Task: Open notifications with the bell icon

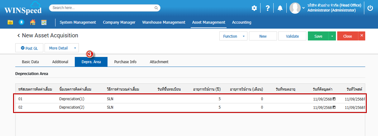Action: tap(280, 8)
